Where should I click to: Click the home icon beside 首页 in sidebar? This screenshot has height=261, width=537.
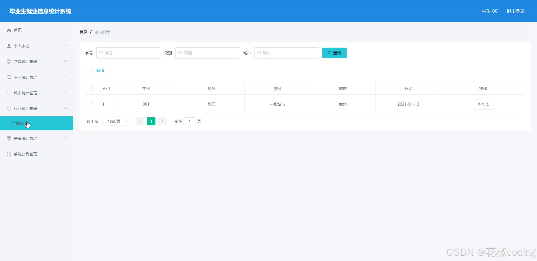(x=9, y=30)
